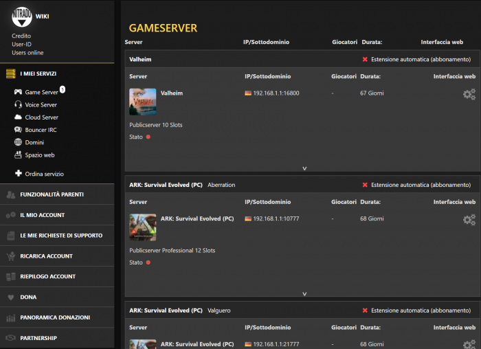The height and width of the screenshot is (349, 481).
Task: Click Publicserver Professional 12 Slots text
Action: click(x=172, y=251)
